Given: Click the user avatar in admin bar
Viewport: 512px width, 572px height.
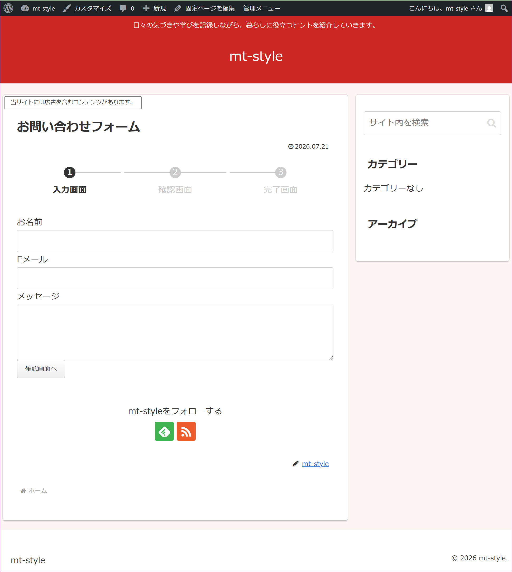Looking at the screenshot, I should (489, 8).
